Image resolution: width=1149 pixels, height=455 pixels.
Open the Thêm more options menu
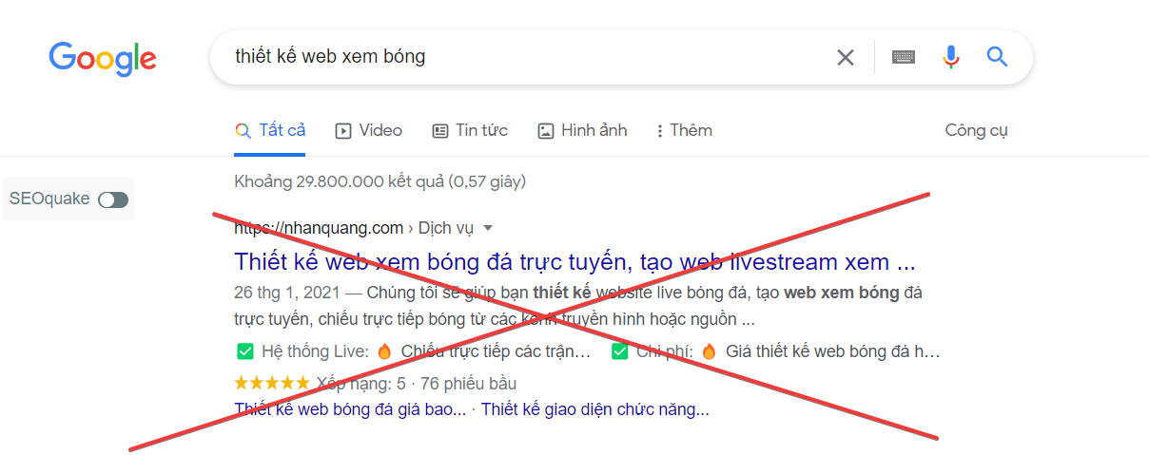(x=684, y=131)
